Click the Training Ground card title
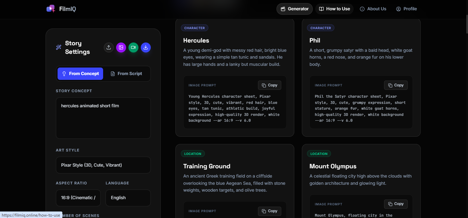468x218 pixels. (x=207, y=166)
